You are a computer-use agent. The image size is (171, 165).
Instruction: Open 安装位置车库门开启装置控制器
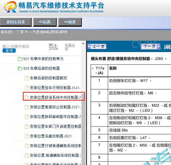coord(56,126)
